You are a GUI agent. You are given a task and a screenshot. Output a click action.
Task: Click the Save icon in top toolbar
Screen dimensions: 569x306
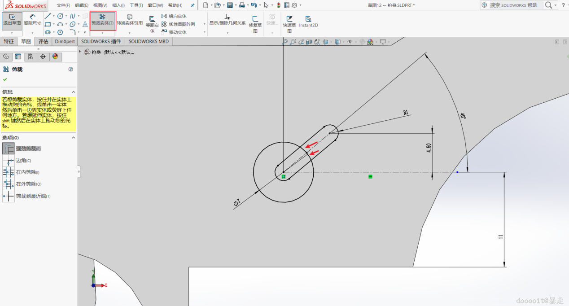click(230, 5)
